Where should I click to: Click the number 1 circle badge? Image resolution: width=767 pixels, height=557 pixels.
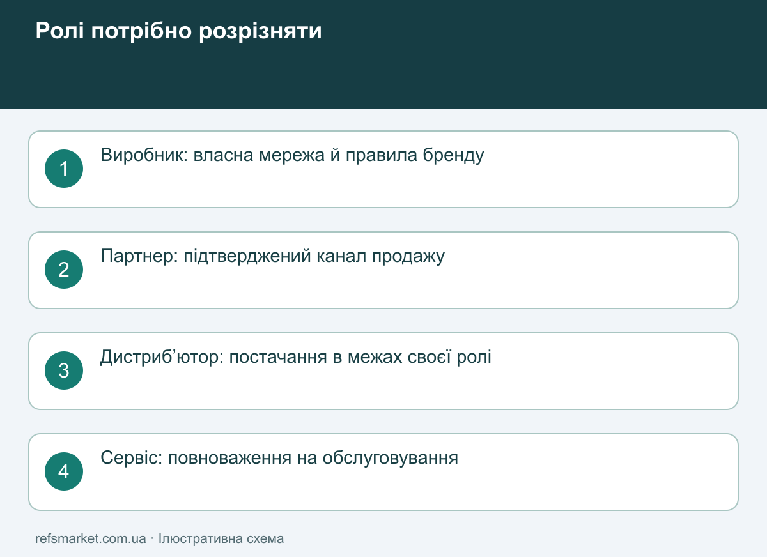click(x=64, y=169)
